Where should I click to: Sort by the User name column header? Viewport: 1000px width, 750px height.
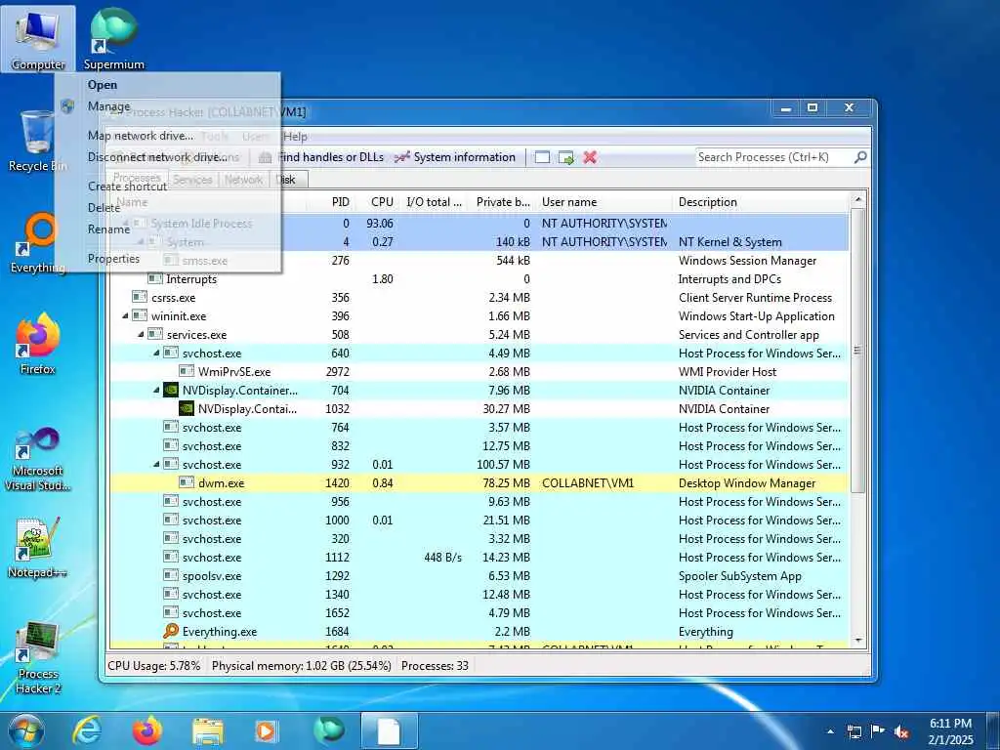click(x=604, y=202)
